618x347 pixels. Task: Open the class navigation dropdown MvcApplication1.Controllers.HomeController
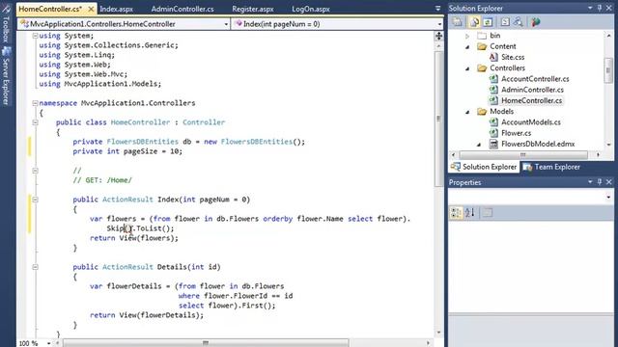click(226, 24)
